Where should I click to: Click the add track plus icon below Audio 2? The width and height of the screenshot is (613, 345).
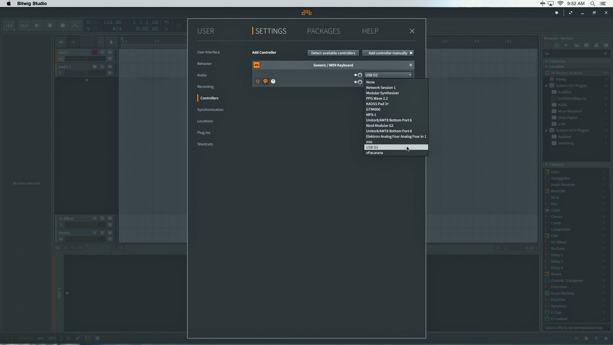tap(87, 80)
